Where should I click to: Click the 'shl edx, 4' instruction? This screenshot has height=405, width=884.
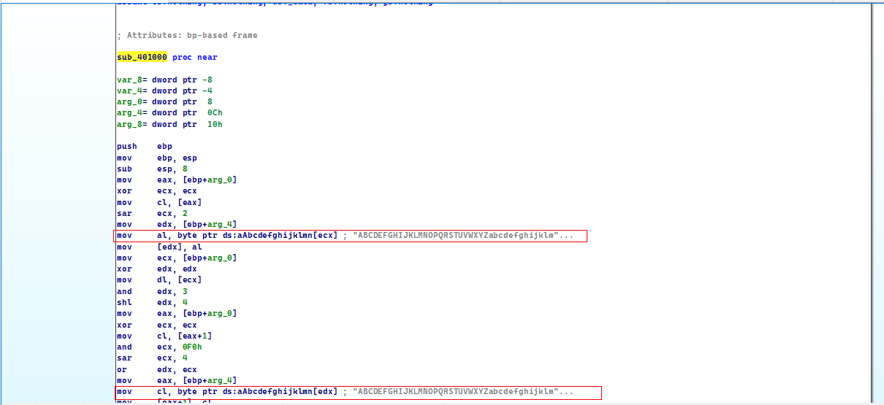click(151, 302)
